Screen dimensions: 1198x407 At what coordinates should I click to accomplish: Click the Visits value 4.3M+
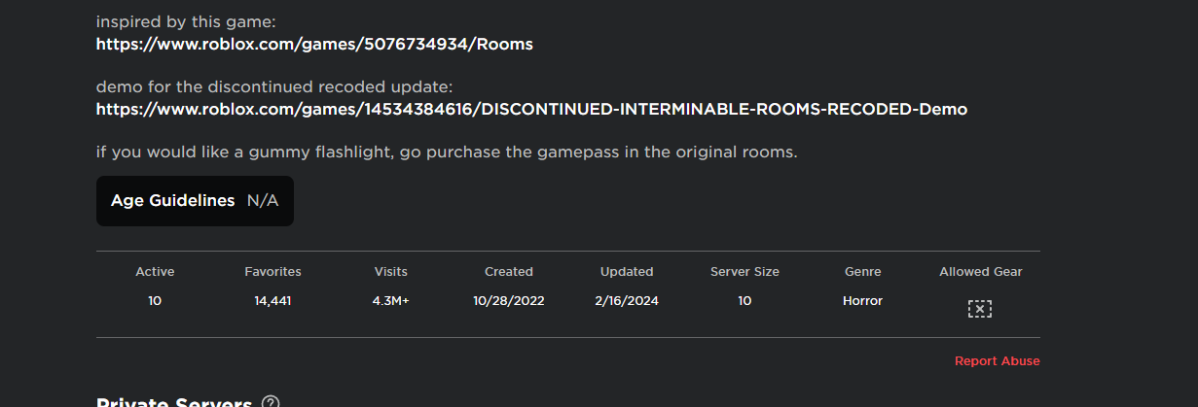[x=390, y=301]
